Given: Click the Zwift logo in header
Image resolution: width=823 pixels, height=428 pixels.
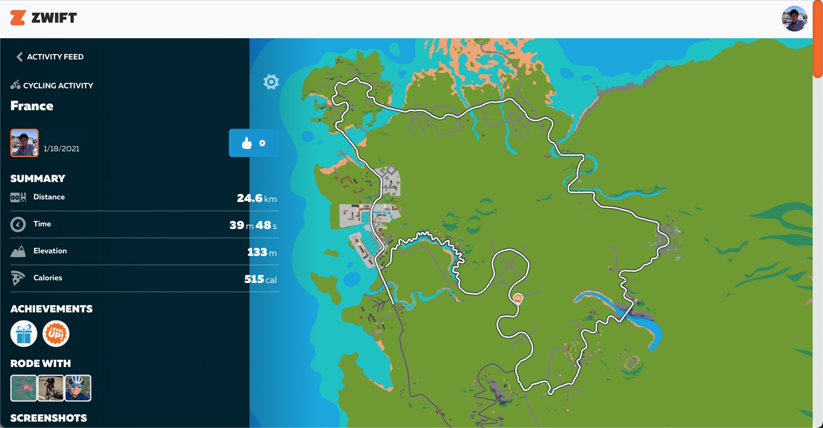Looking at the screenshot, I should (x=43, y=18).
